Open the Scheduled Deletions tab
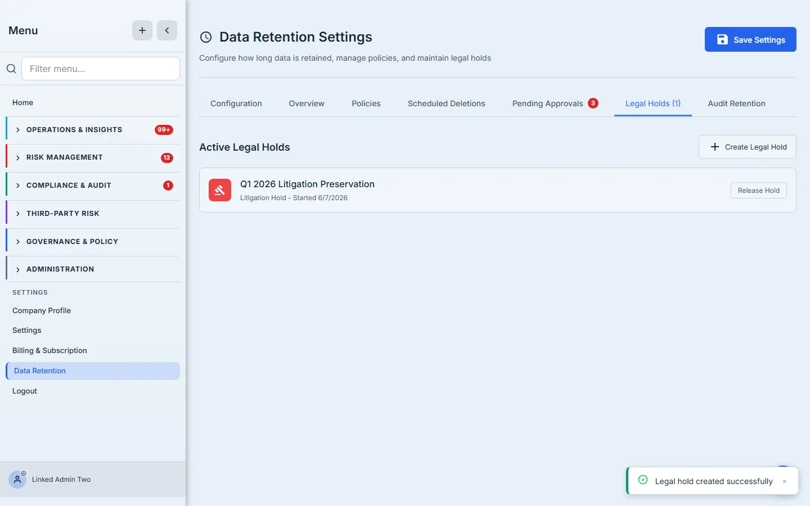 point(447,103)
